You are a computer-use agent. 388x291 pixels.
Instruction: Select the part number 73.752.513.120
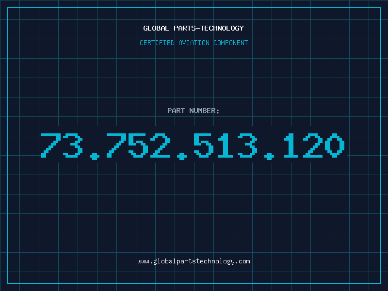point(193,146)
